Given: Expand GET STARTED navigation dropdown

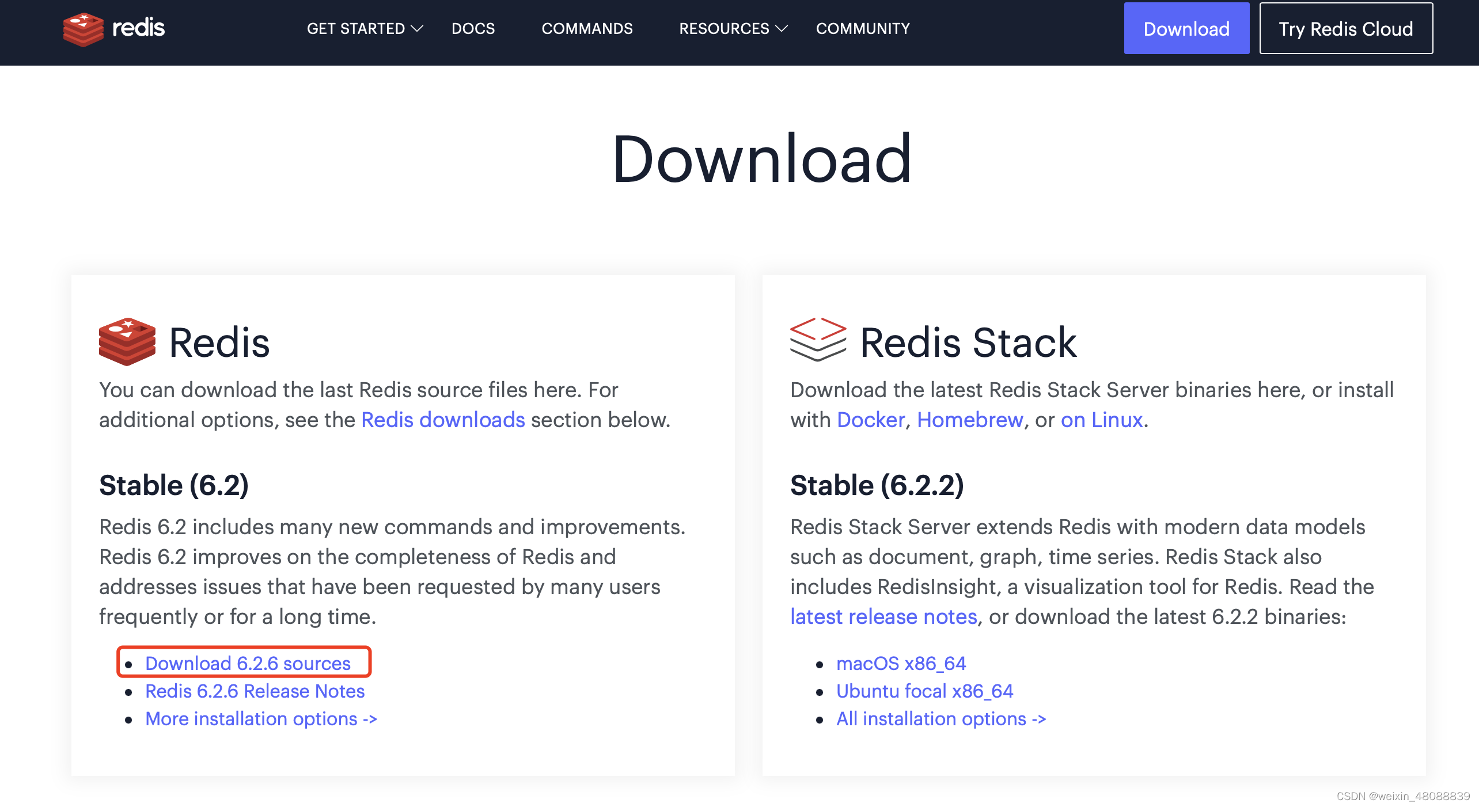Looking at the screenshot, I should 364,28.
